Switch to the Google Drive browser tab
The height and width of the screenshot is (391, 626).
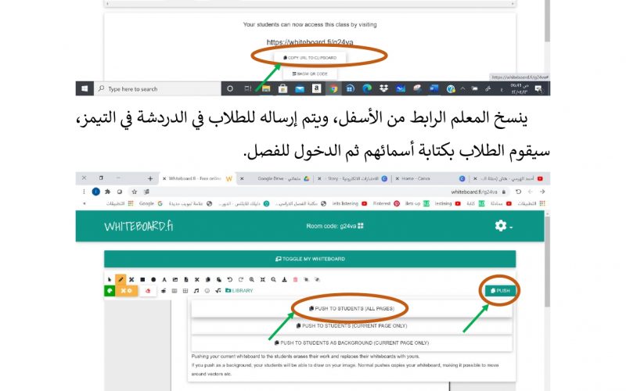[x=277, y=178]
